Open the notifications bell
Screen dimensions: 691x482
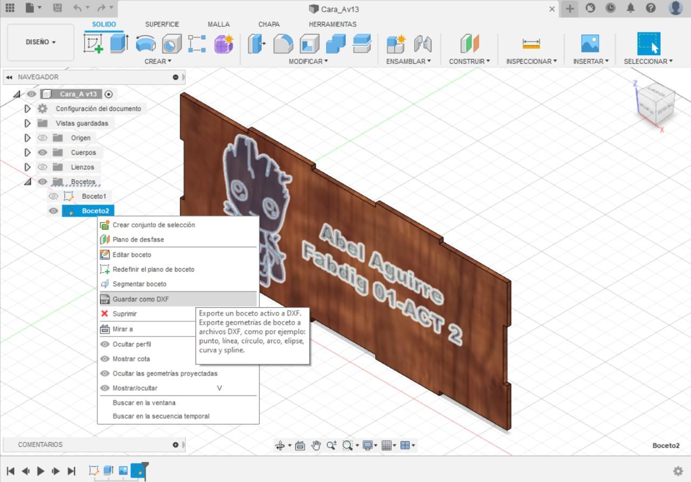click(x=631, y=9)
